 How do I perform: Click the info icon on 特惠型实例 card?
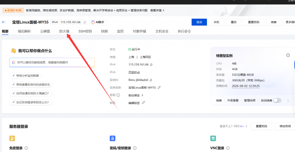pos(288,55)
